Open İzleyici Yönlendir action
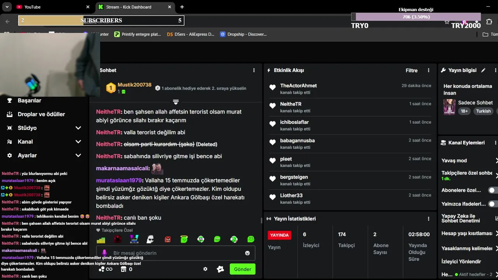The width and height of the screenshot is (498, 280). (x=461, y=262)
